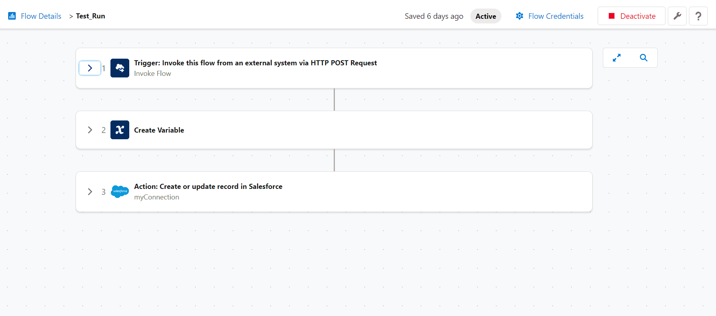Select the Test_Run breadcrumb name
This screenshot has height=316, width=716.
90,16
